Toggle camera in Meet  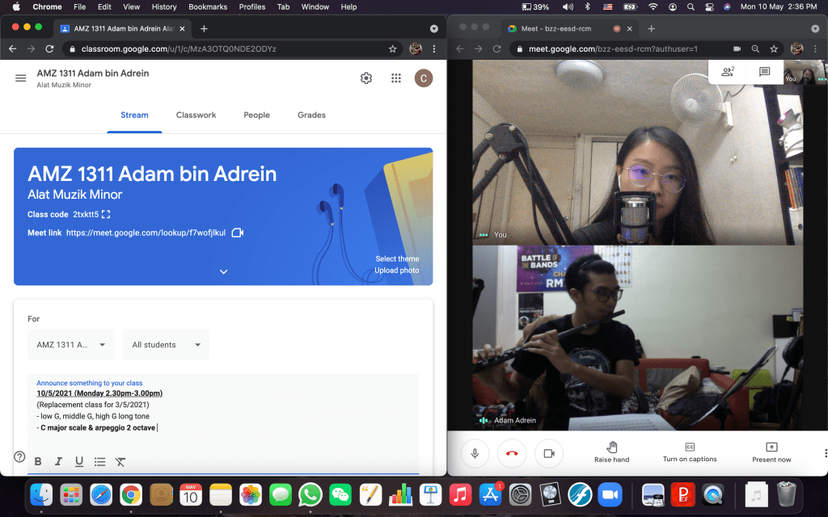click(x=549, y=454)
